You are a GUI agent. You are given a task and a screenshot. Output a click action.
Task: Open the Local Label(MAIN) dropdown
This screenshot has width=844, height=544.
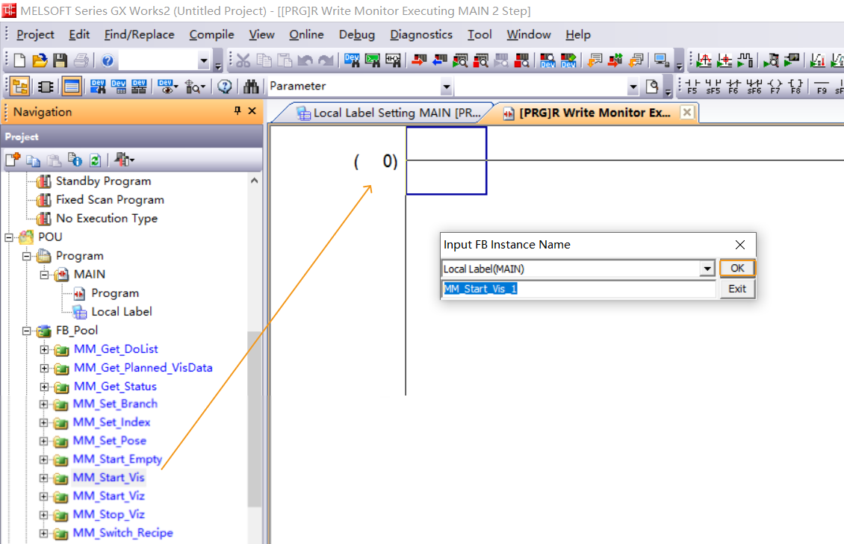pos(707,269)
